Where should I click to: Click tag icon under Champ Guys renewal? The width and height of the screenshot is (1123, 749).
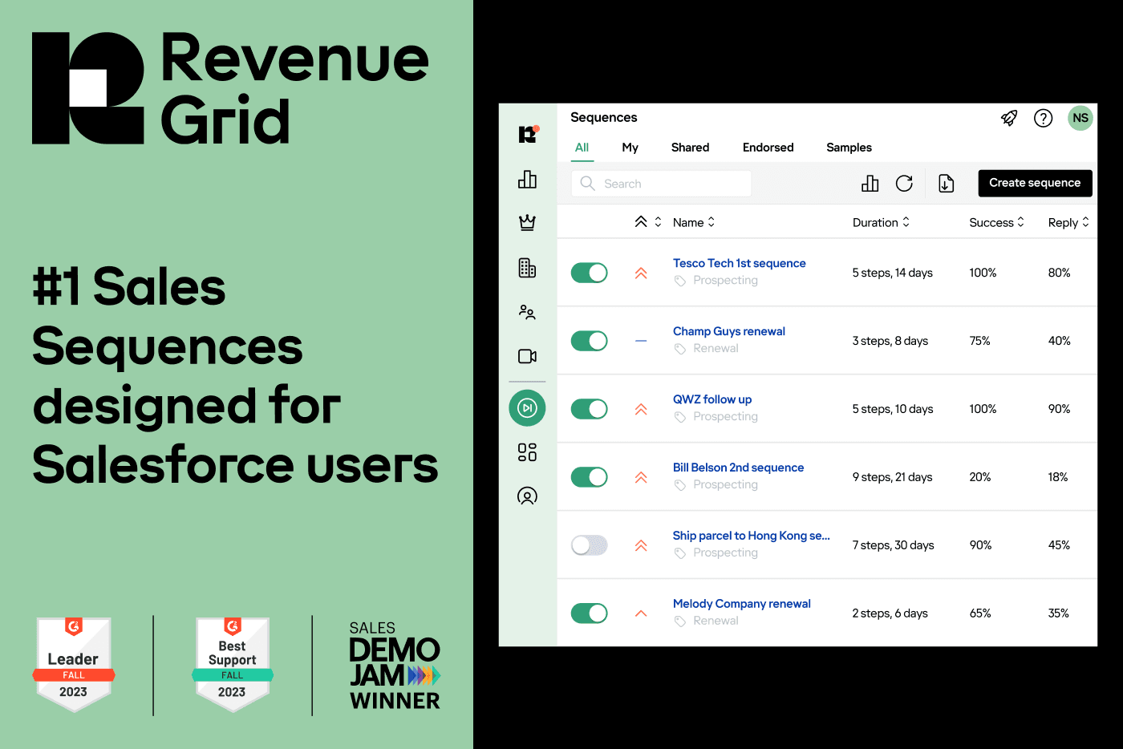pos(680,349)
